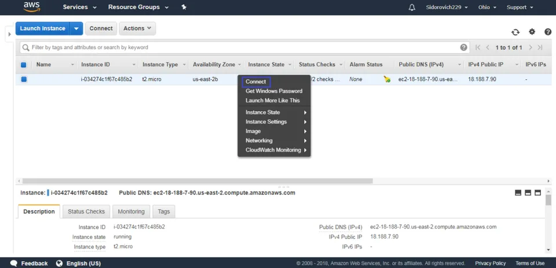Screen dimensions: 556x268
Task: Maximize the details pane layout icon
Action: pyautogui.click(x=538, y=193)
